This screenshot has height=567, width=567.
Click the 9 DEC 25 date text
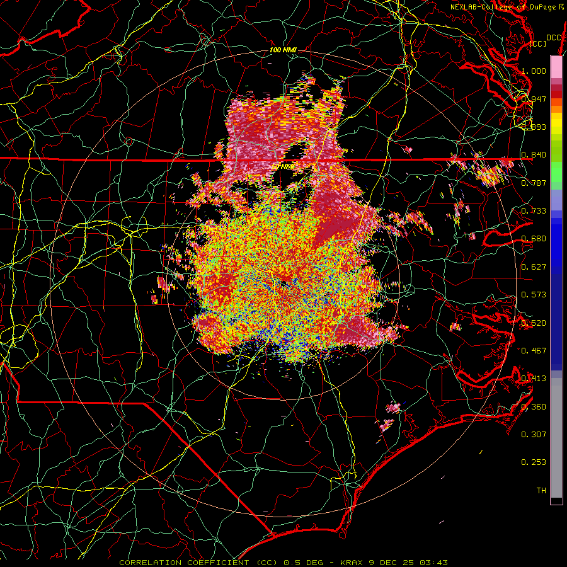[x=391, y=563]
